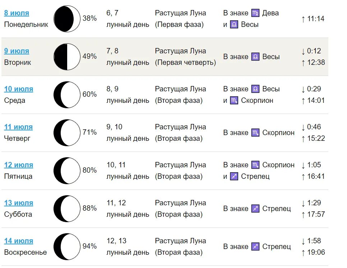Click the 71% moon phase image

click(67, 133)
